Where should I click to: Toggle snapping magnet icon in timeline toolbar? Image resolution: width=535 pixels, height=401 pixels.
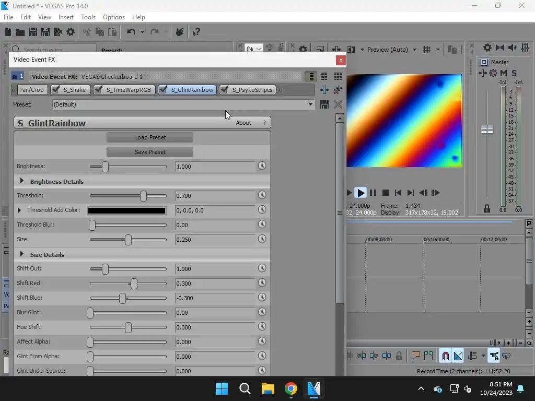(445, 356)
